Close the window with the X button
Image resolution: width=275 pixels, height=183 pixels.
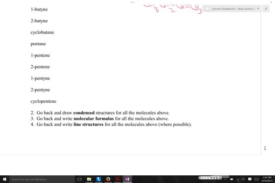click(271, 2)
